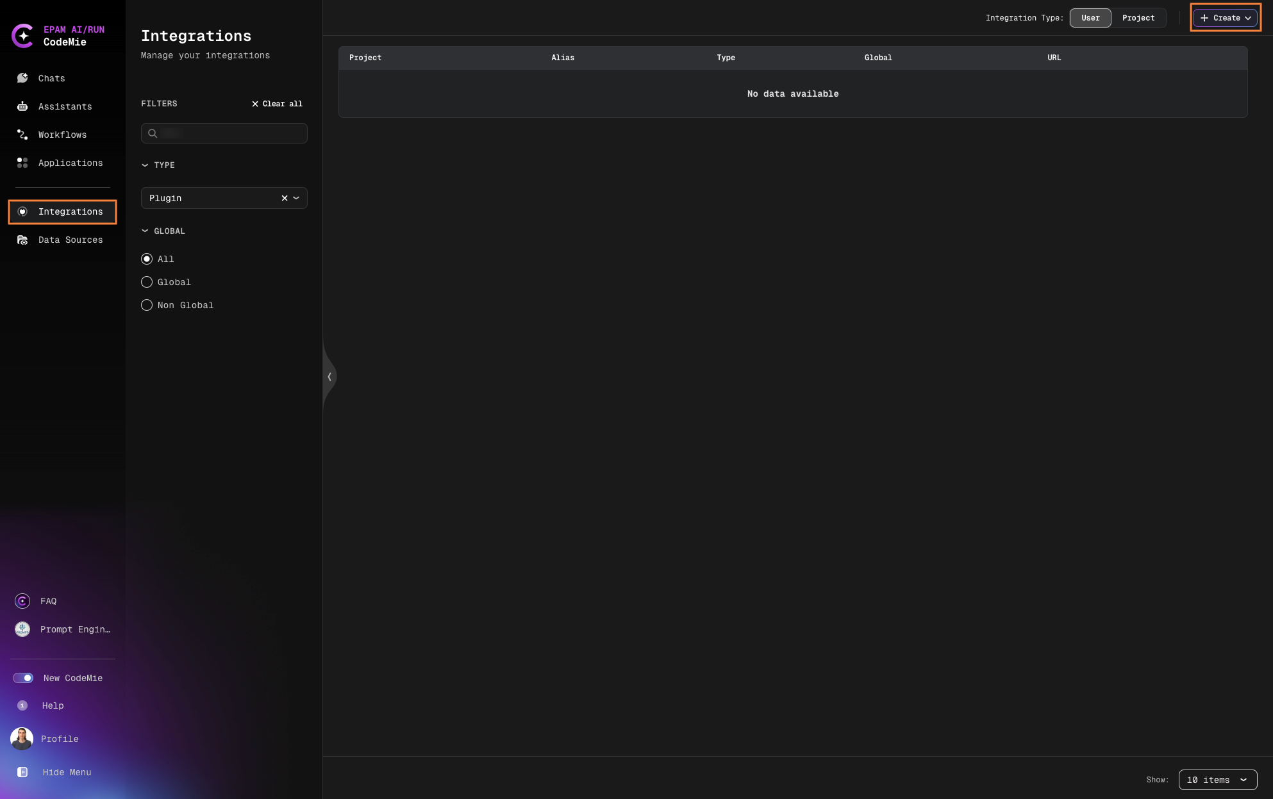Click Clear all filters
This screenshot has width=1273, height=799.
277,104
